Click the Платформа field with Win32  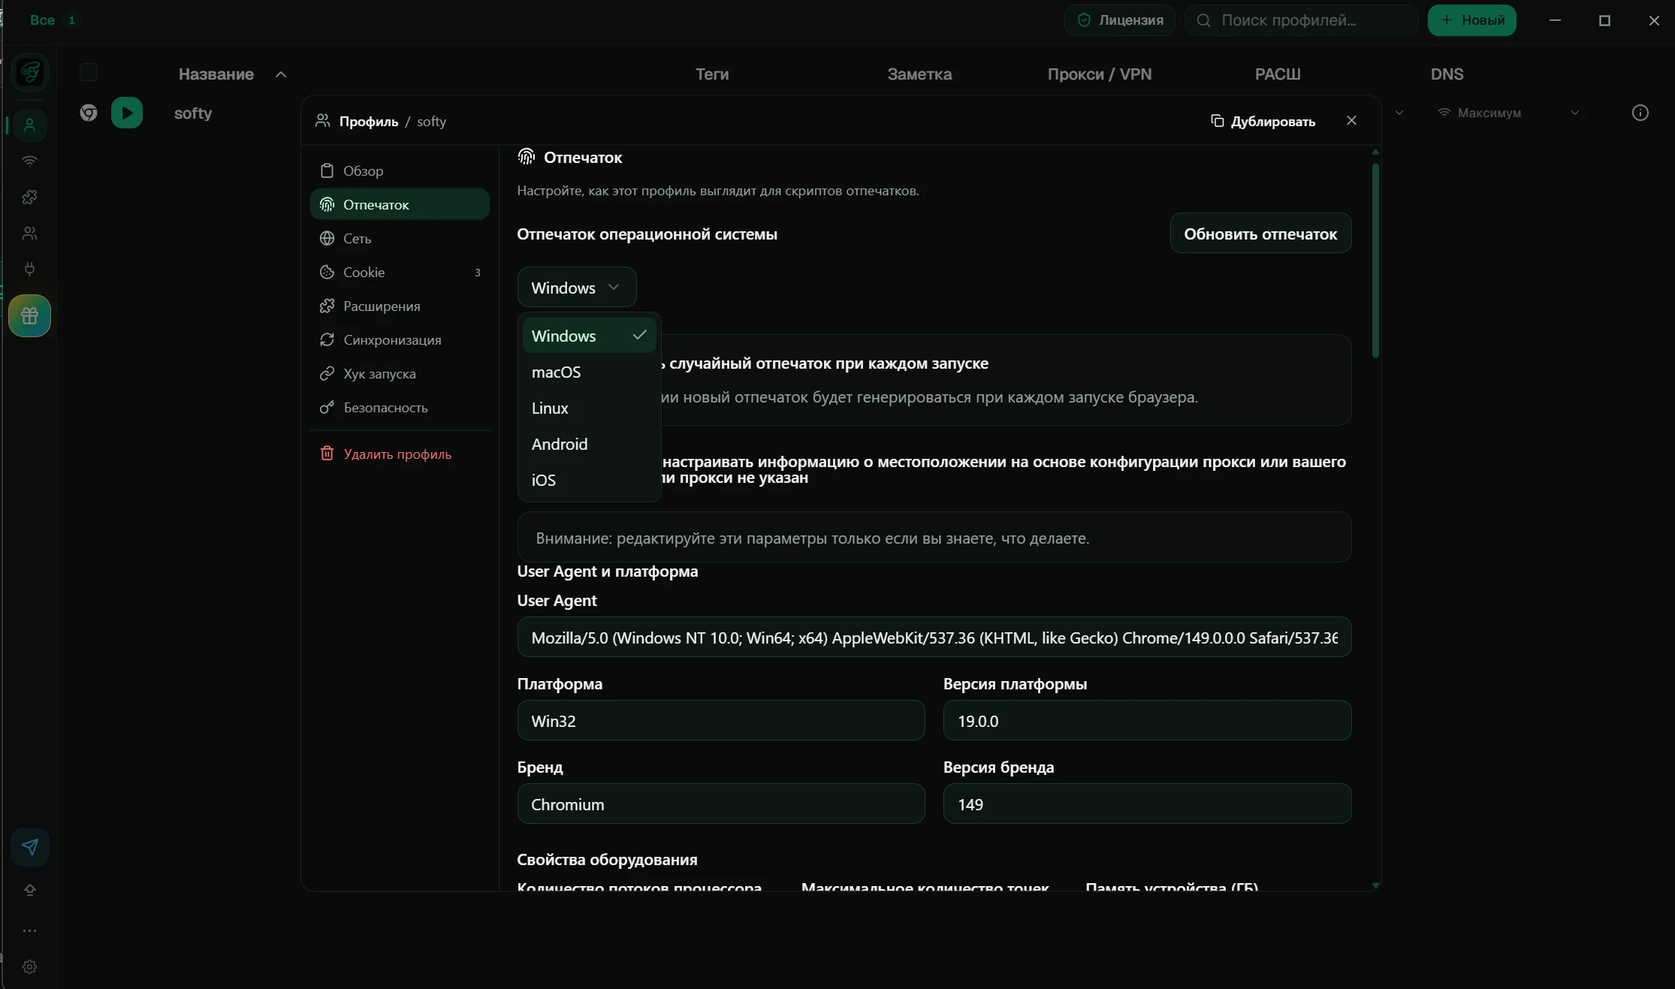point(721,721)
